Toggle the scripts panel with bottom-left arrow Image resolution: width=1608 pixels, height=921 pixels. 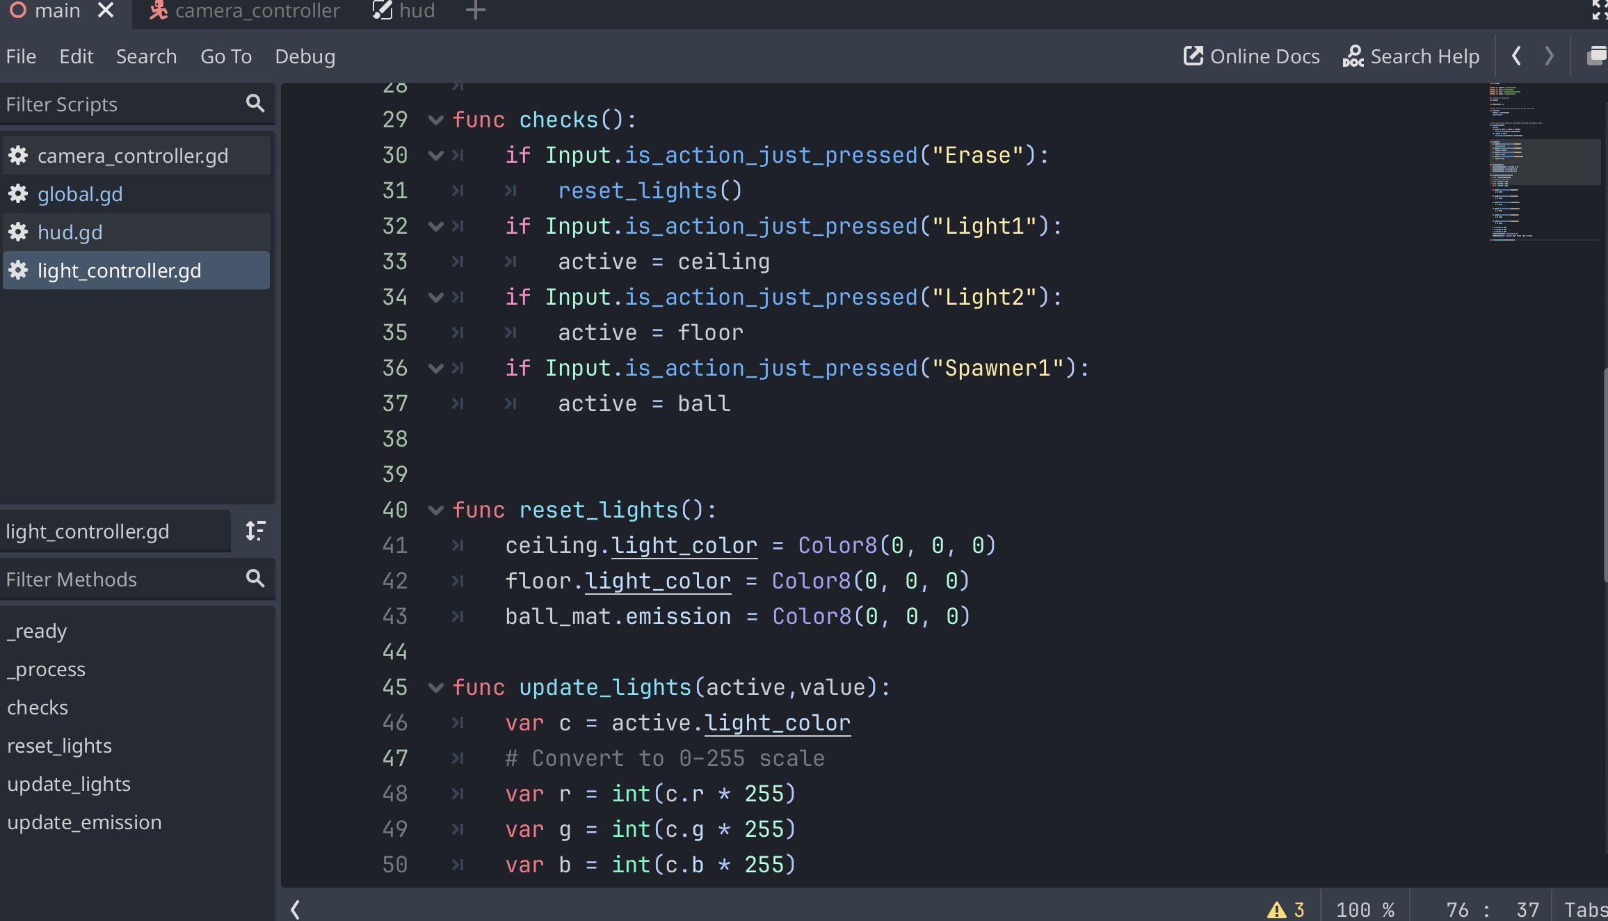coord(296,909)
